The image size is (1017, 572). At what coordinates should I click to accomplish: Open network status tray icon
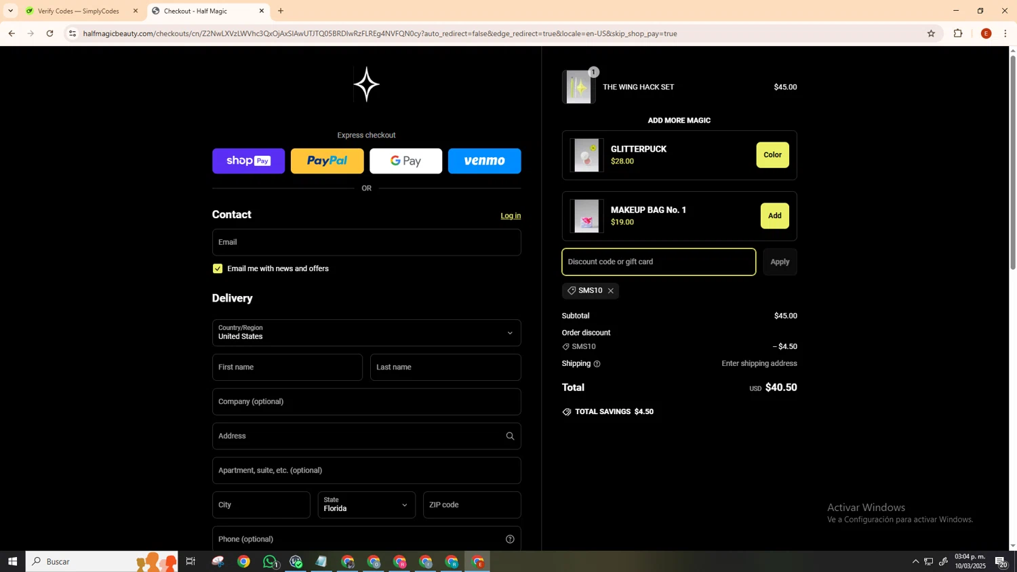pos(929,562)
